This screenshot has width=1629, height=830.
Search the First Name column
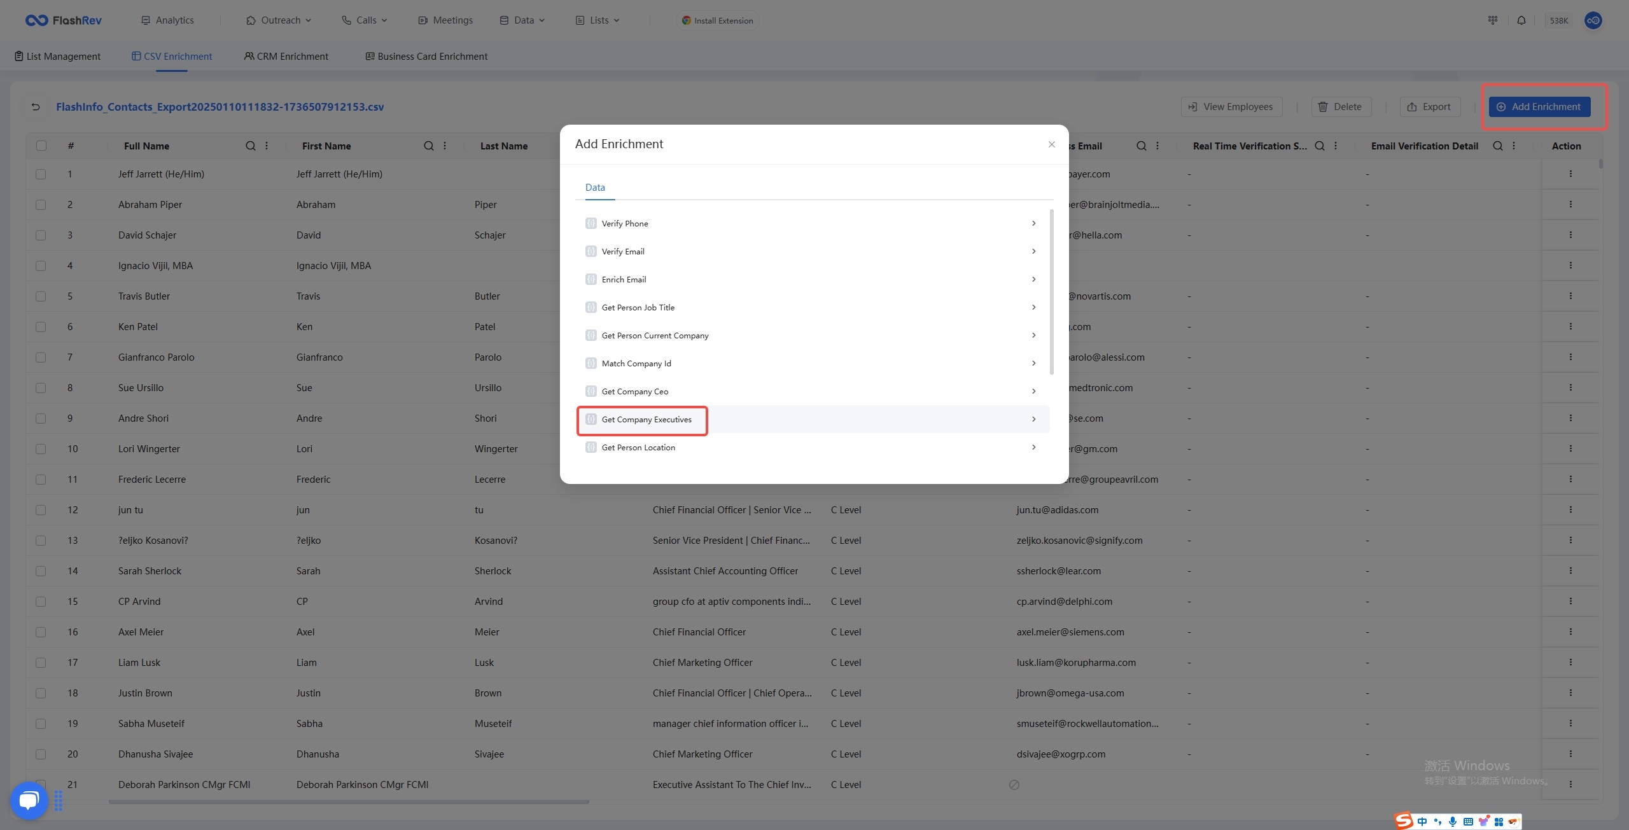click(429, 146)
